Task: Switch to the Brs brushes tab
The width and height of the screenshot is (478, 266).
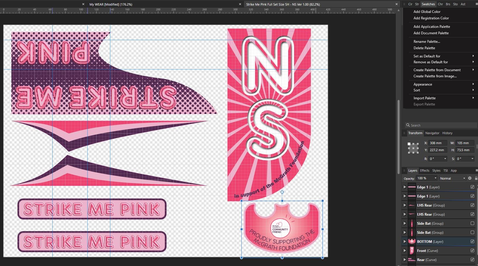Action: tap(448, 4)
